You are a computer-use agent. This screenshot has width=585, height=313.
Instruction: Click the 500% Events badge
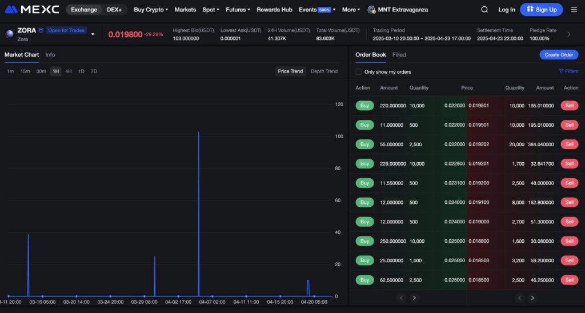(324, 10)
